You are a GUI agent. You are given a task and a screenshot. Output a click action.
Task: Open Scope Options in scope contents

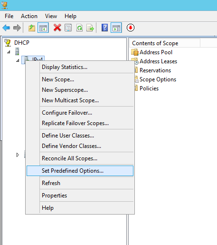pos(158,79)
